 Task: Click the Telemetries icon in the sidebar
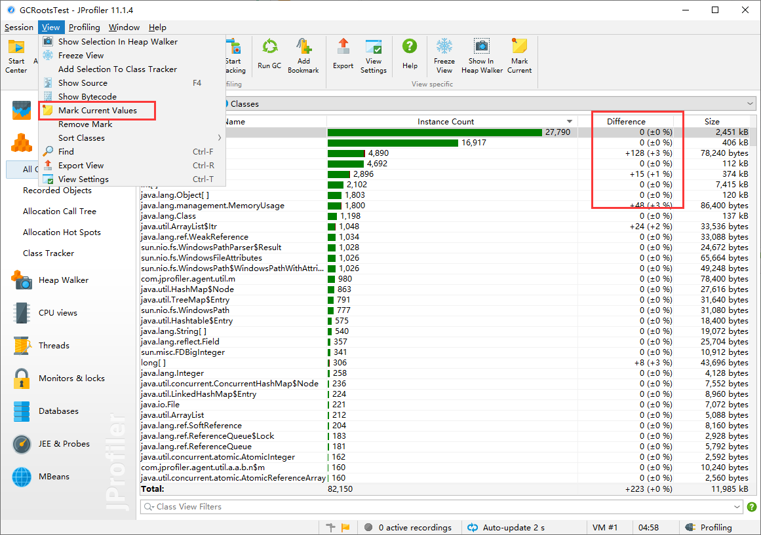22,111
